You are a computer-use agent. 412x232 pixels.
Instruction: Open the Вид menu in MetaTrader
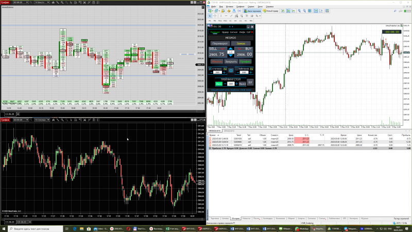[x=221, y=7]
